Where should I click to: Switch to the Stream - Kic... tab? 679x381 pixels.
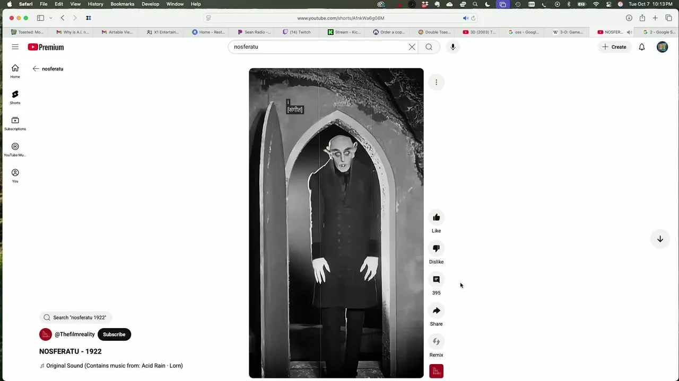(x=344, y=32)
